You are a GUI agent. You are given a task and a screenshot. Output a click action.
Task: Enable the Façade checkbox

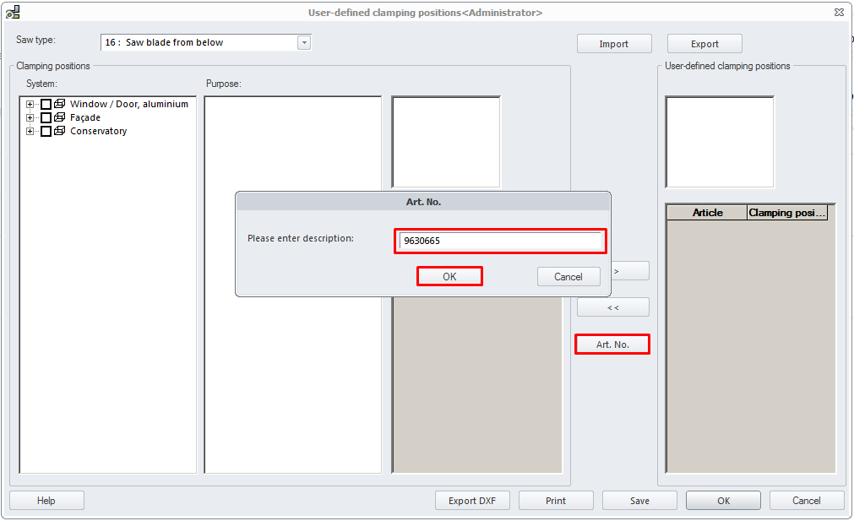(x=46, y=118)
